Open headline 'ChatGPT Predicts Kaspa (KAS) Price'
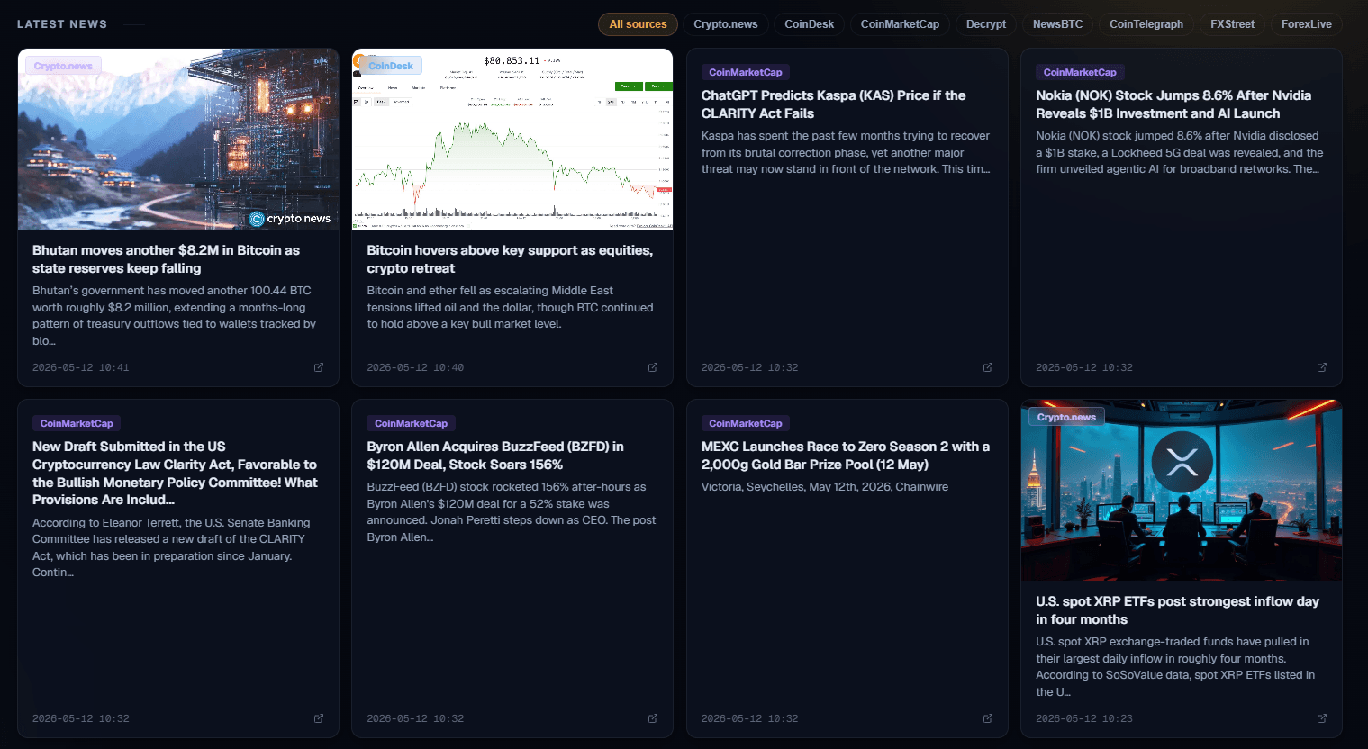 [x=833, y=104]
